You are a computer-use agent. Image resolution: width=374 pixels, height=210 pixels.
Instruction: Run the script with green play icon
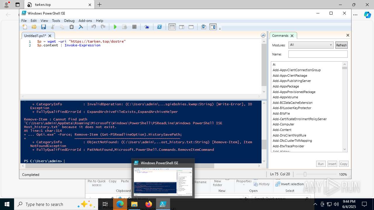point(115,27)
